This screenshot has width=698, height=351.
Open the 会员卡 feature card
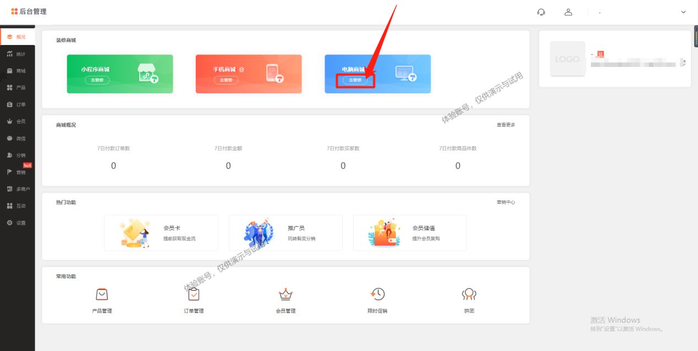click(x=161, y=233)
